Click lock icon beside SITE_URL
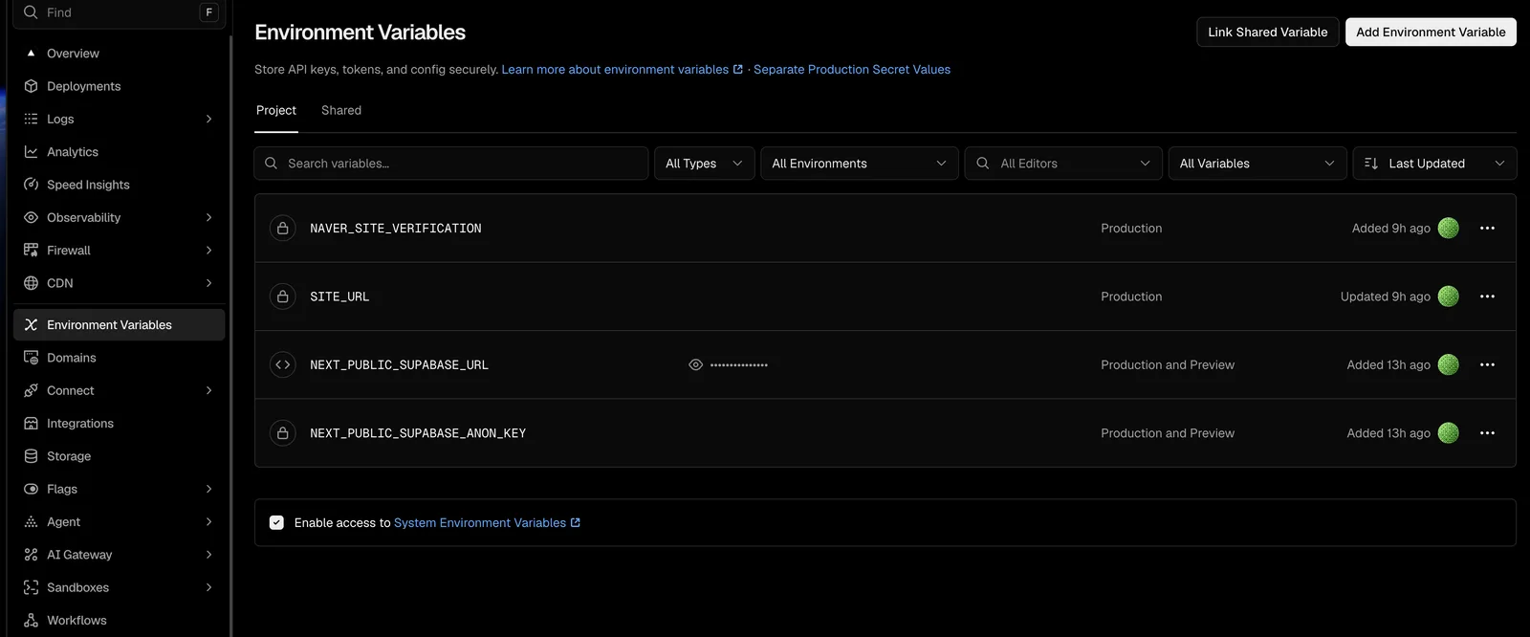This screenshot has height=637, width=1530. [x=283, y=297]
